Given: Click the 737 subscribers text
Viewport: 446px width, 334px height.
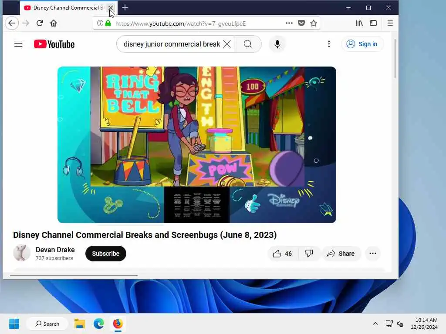Looking at the screenshot, I should 54,258.
